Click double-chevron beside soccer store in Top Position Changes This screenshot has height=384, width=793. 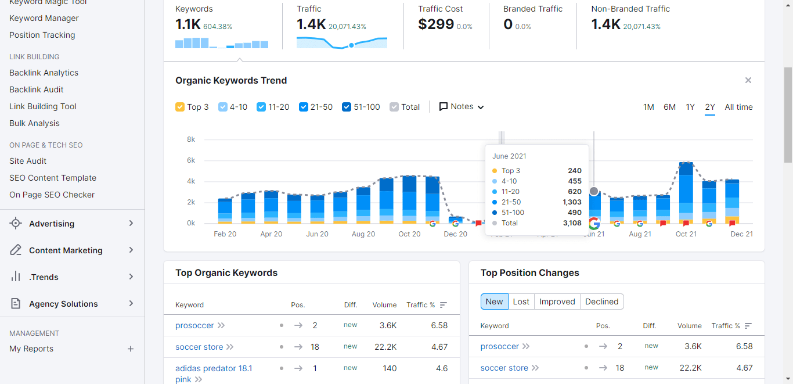[535, 368]
